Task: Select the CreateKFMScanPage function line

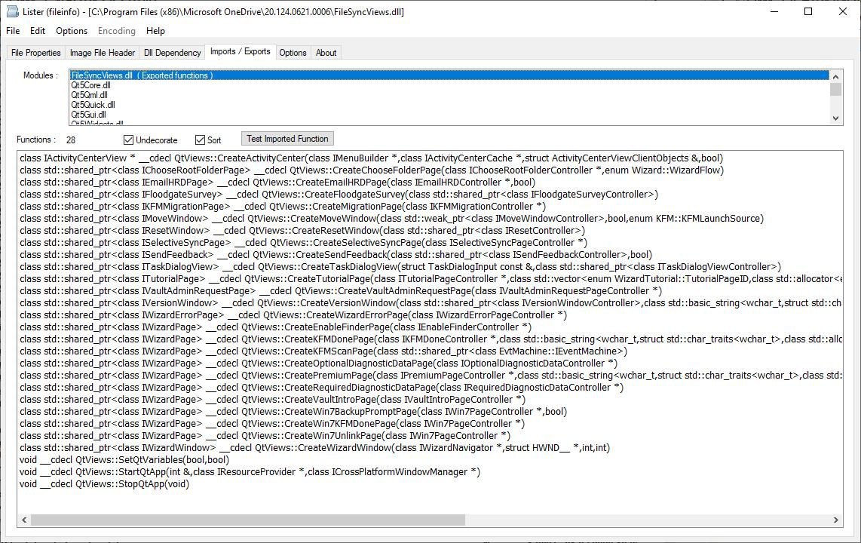Action: (323, 351)
